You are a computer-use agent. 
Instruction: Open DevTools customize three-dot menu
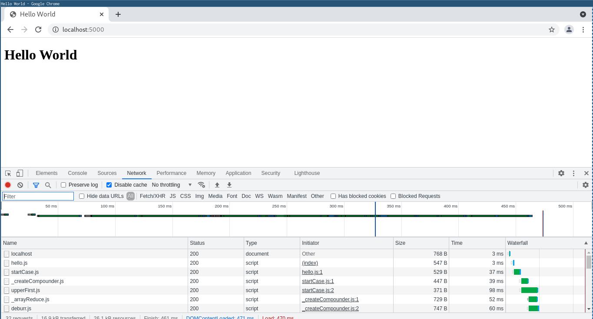573,173
